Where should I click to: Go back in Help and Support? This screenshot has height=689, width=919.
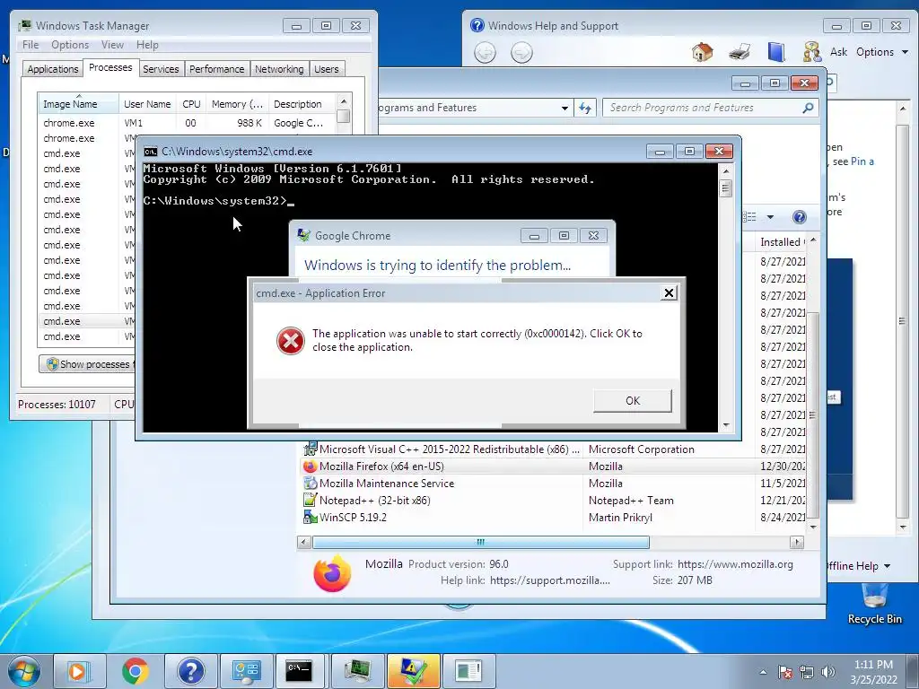pos(485,53)
